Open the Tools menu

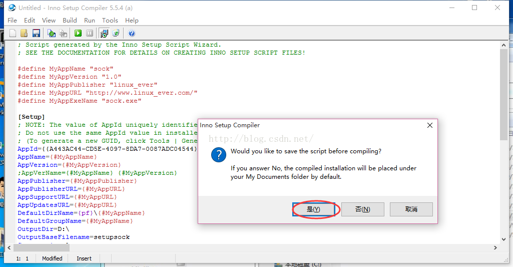(110, 21)
